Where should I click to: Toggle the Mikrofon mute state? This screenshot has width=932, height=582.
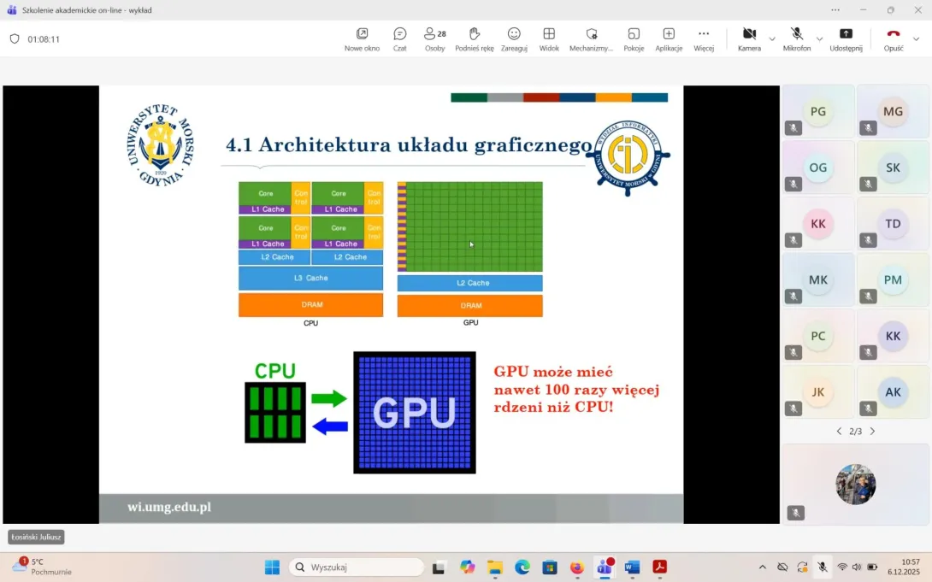[796, 38]
